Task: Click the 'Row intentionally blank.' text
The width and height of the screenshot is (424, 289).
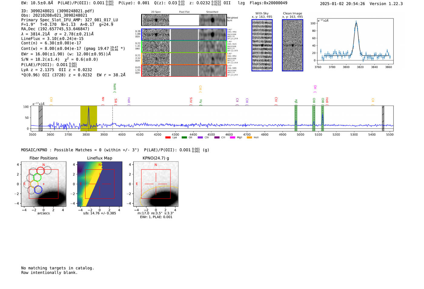Action: click(x=49, y=273)
